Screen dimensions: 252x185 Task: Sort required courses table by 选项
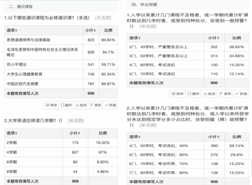tap(12, 30)
